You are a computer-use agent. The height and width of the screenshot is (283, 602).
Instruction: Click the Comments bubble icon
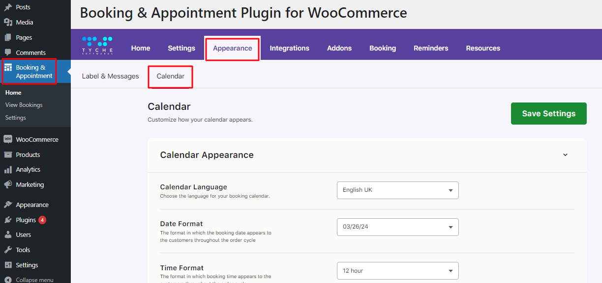pos(8,52)
